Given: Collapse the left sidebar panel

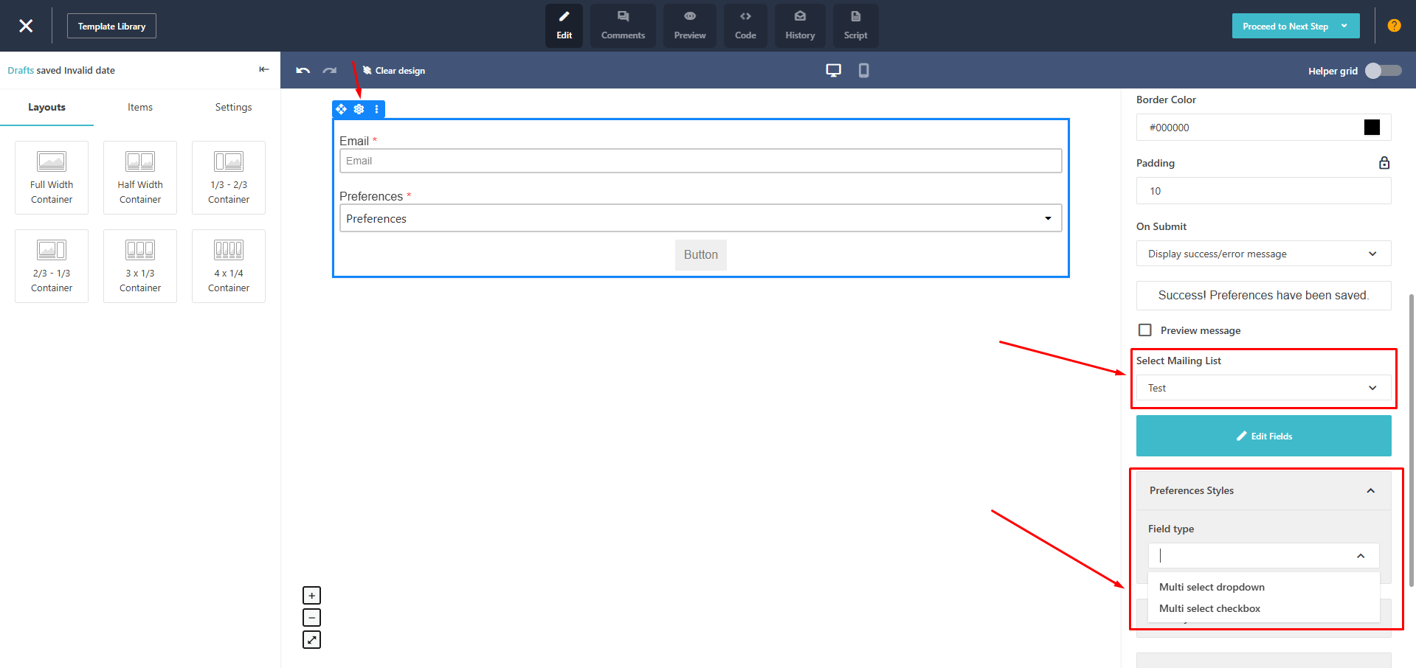Looking at the screenshot, I should [263, 69].
